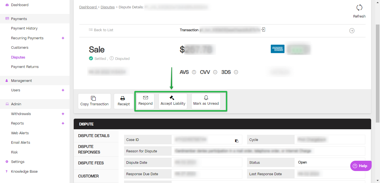Image resolution: width=380 pixels, height=183 pixels.
Task: Click the Reason for Dispute label
Action: click(142, 151)
